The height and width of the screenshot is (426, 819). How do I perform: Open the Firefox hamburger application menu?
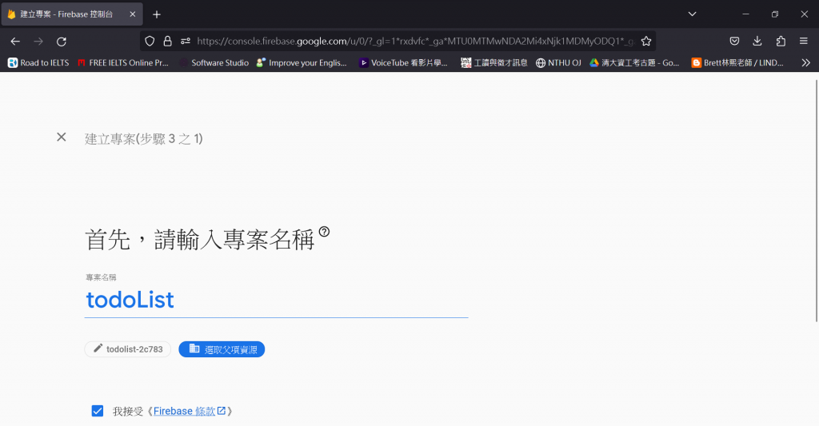point(804,42)
